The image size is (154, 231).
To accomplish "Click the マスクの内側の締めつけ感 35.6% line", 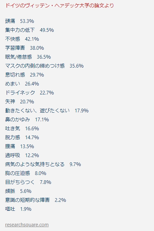I will pos(44,66).
